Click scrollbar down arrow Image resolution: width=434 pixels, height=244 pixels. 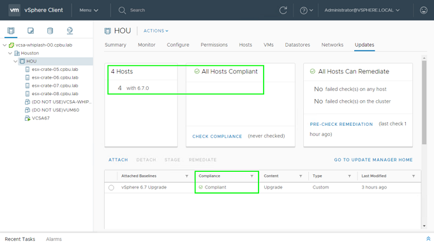coord(424,226)
